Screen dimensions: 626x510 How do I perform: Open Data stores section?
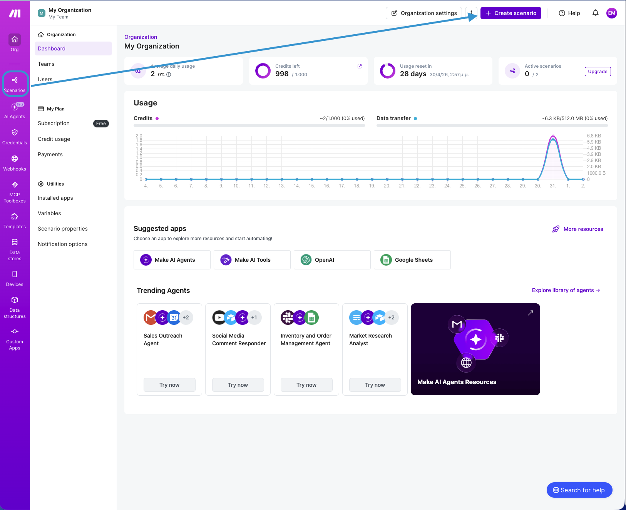pos(15,250)
